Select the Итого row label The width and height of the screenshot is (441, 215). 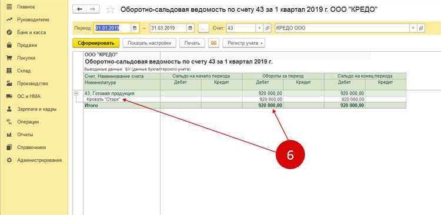(x=91, y=105)
